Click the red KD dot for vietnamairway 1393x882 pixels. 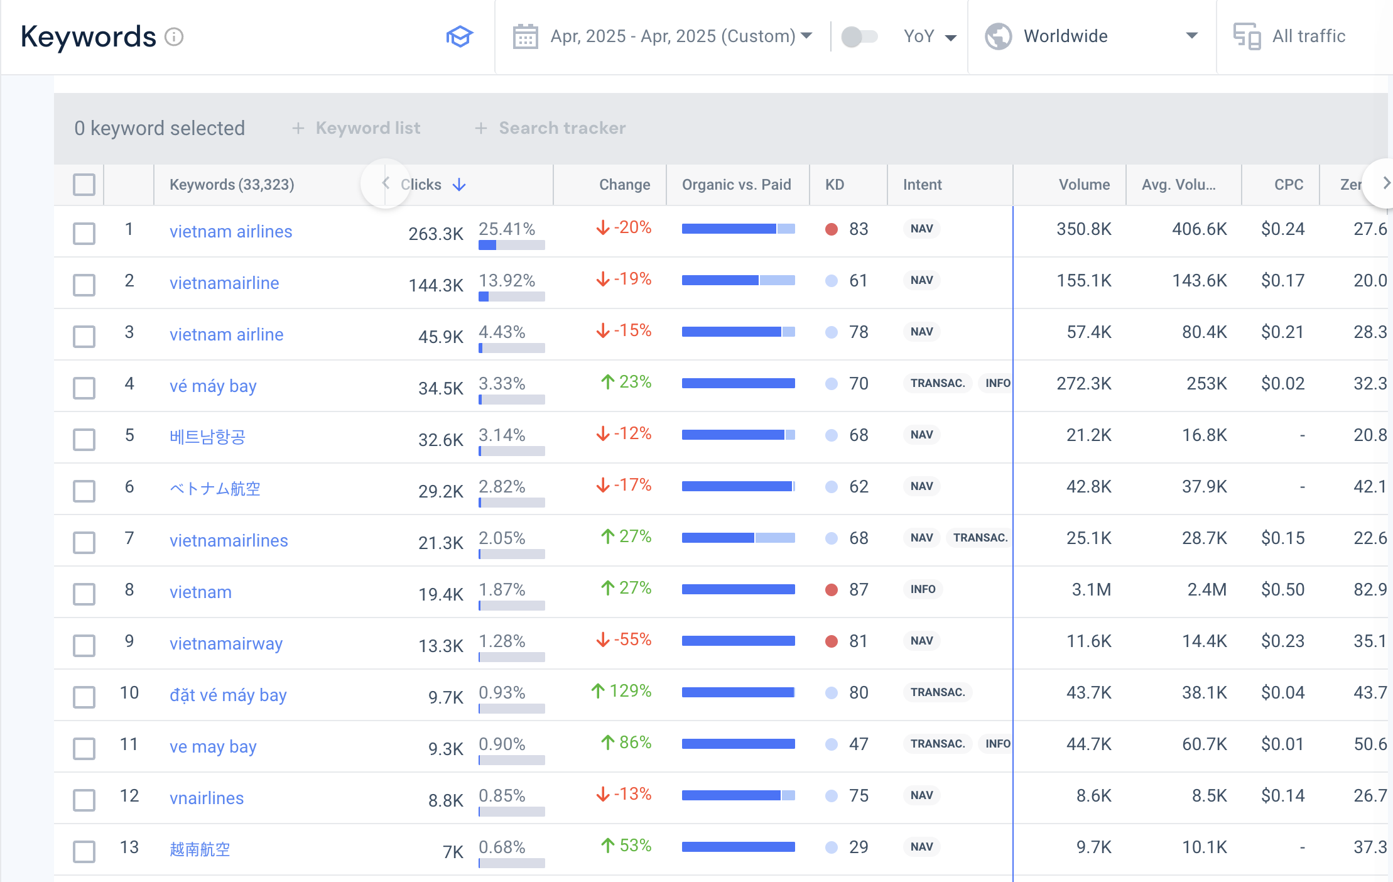832,641
